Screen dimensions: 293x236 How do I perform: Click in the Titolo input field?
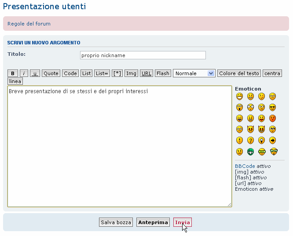(x=143, y=55)
